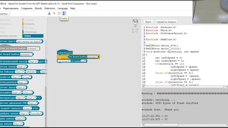
Task: Select the Grow sprite tool
Action: tap(59, 14)
